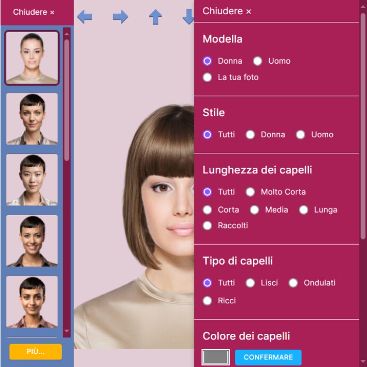Click the PIÙ... button to load more
Image resolution: width=367 pixels, height=367 pixels.
[36, 352]
